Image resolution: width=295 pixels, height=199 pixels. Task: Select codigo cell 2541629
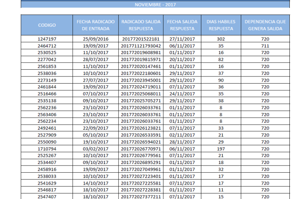pyautogui.click(x=47, y=183)
